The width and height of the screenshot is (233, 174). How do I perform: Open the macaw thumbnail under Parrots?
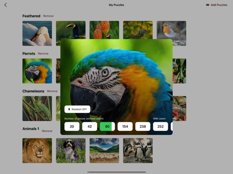point(37,71)
